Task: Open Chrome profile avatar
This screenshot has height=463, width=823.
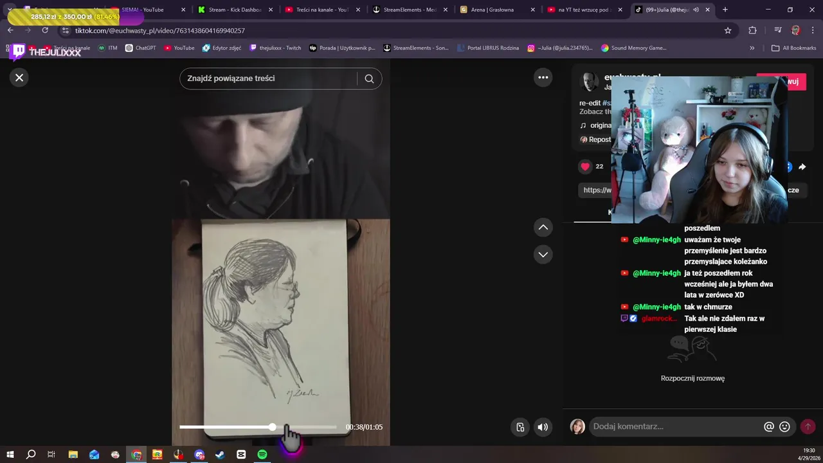Action: click(x=795, y=30)
